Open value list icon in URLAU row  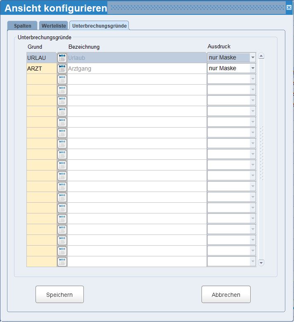(x=62, y=58)
